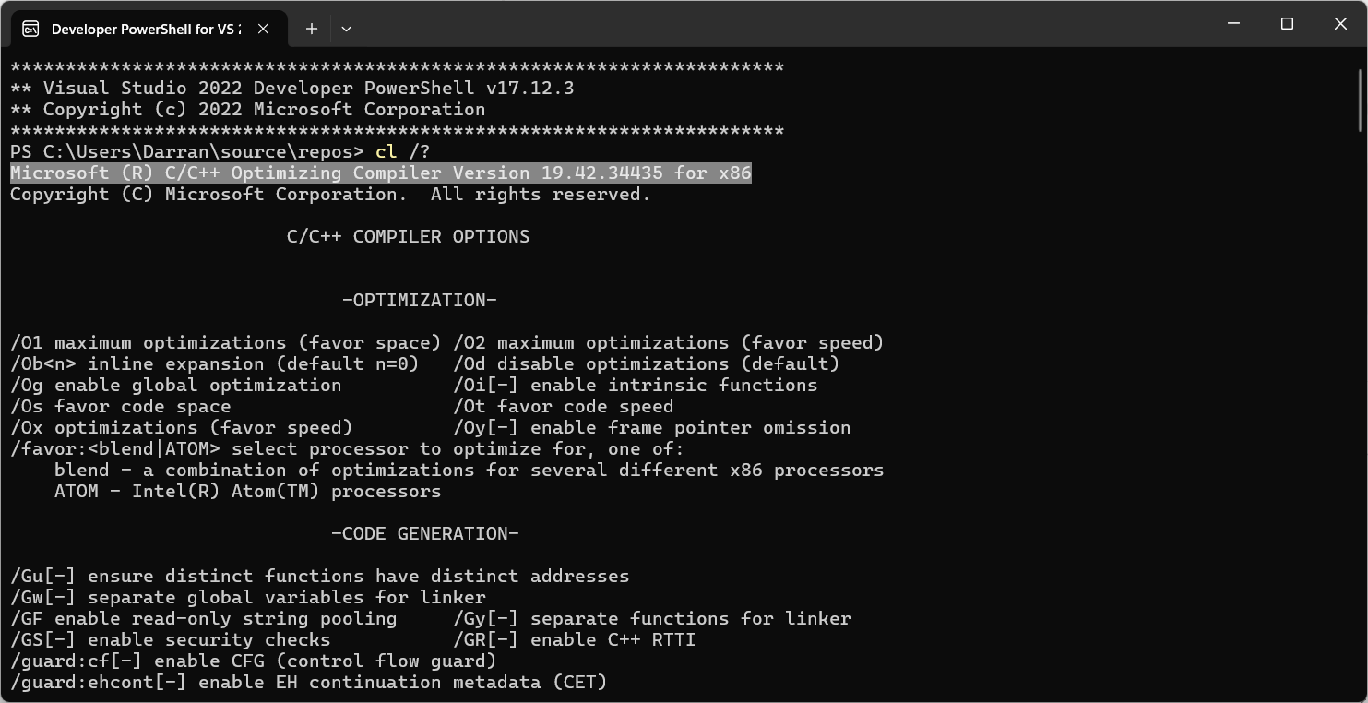Screen dimensions: 1368x703
Task: Click the /O2 favor speed option text
Action: pos(669,343)
